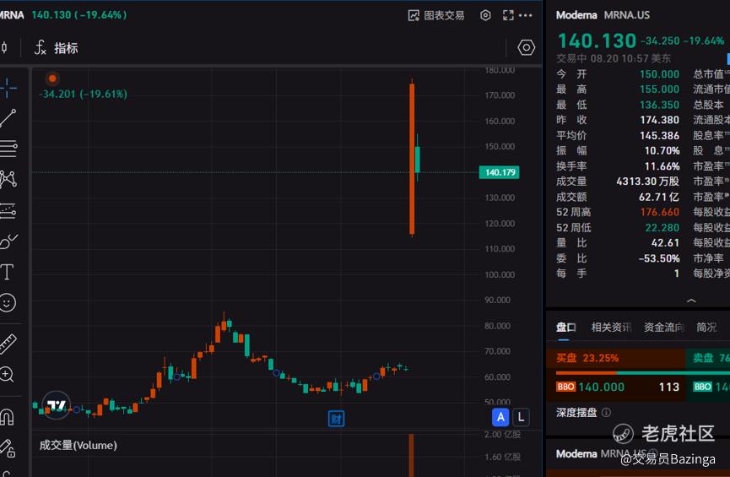Open chart settings hexagon icon in the toolbar
Screen dimensions: 730x477
click(526, 47)
